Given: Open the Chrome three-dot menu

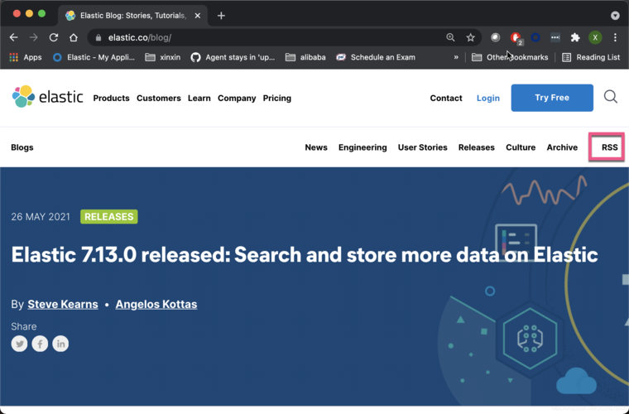Looking at the screenshot, I should point(615,38).
